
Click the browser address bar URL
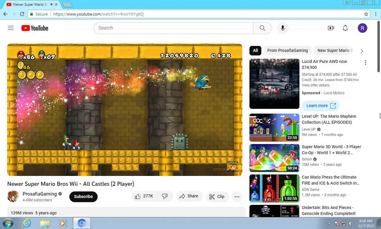[x=99, y=14]
